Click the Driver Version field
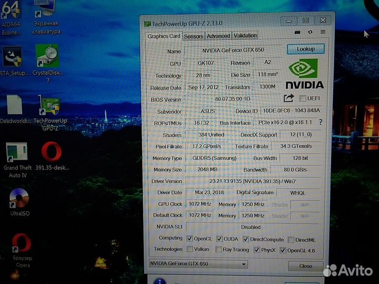This screenshot has width=379, height=284. click(253, 181)
